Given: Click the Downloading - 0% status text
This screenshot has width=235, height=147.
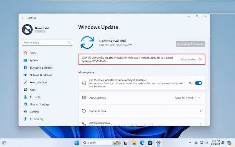Looking at the screenshot, I should tap(191, 60).
